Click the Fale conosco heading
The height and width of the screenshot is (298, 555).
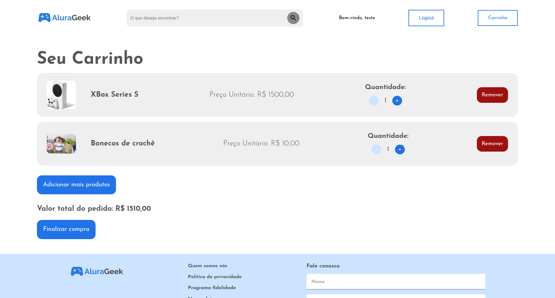point(323,266)
